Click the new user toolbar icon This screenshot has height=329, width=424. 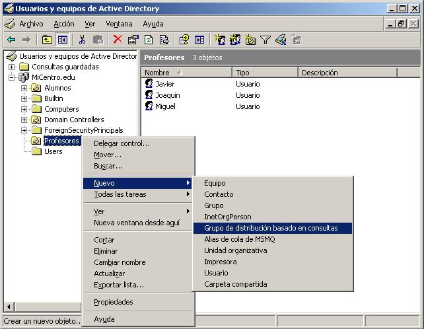[x=220, y=40]
